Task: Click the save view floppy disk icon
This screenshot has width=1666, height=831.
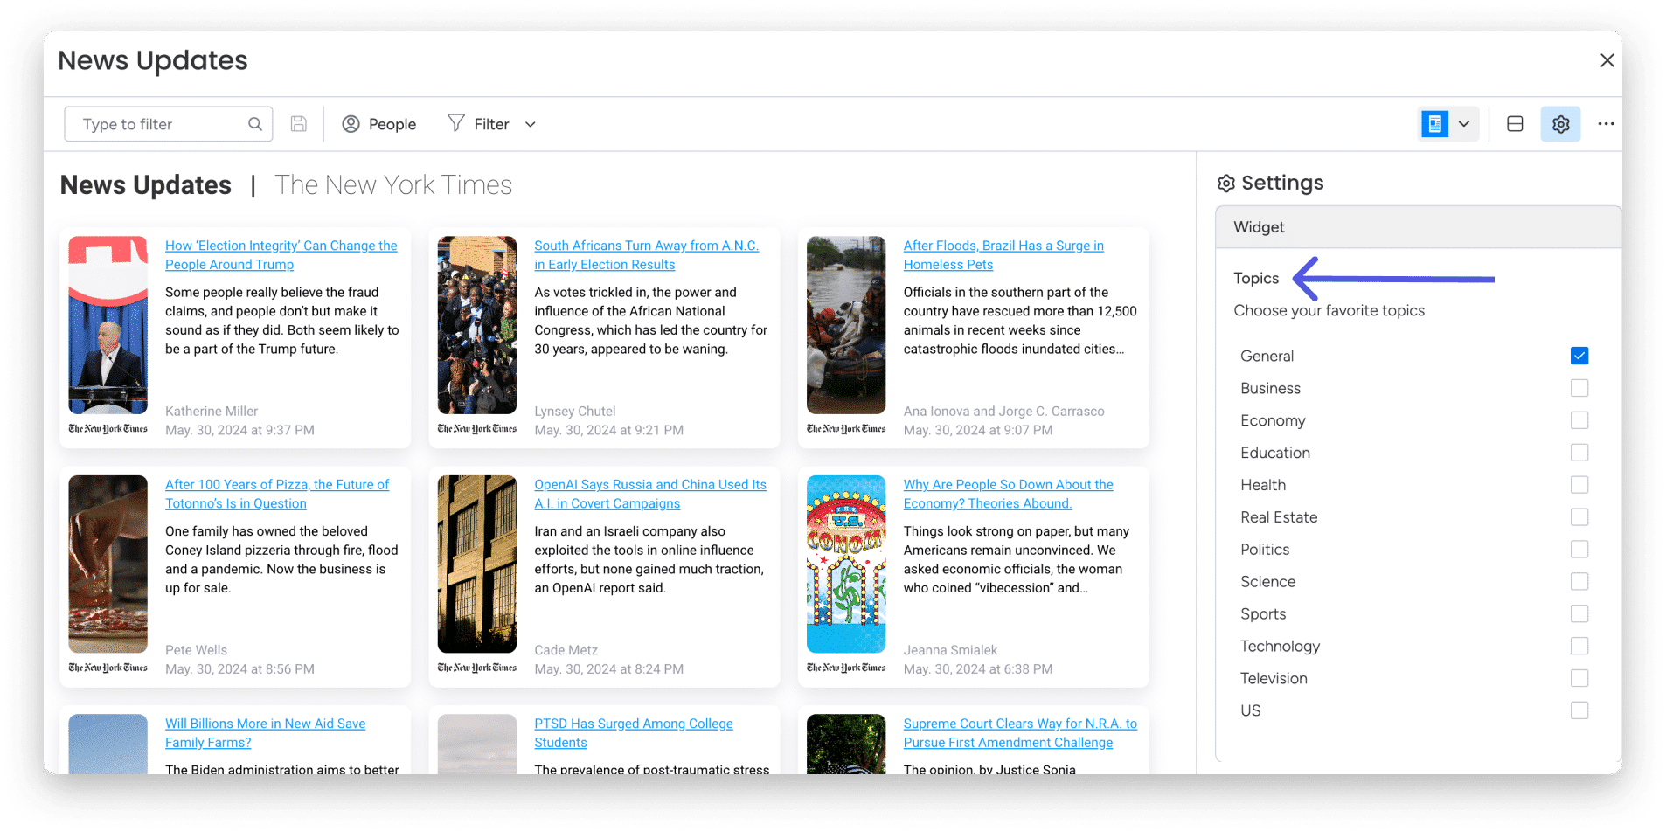Action: (x=299, y=124)
